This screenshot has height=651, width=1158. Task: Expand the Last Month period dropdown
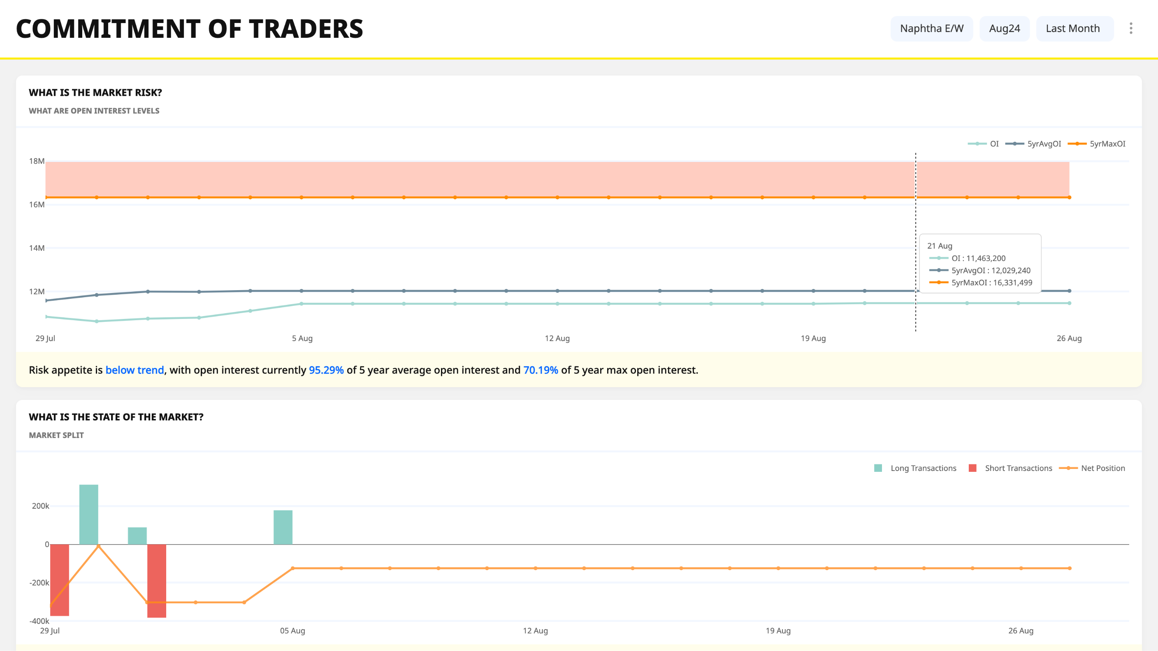point(1074,29)
